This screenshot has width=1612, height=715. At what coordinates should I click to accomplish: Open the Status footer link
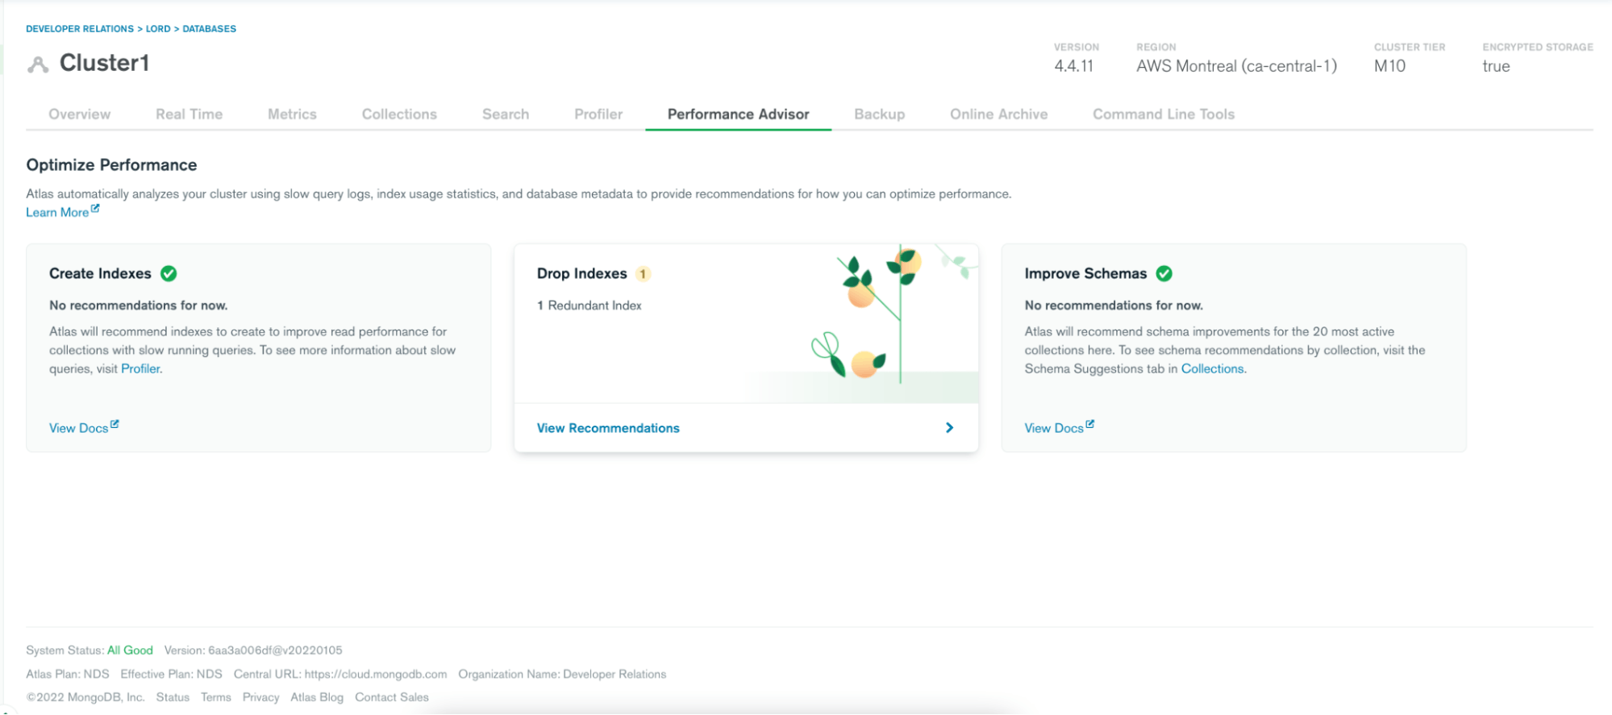pos(173,697)
